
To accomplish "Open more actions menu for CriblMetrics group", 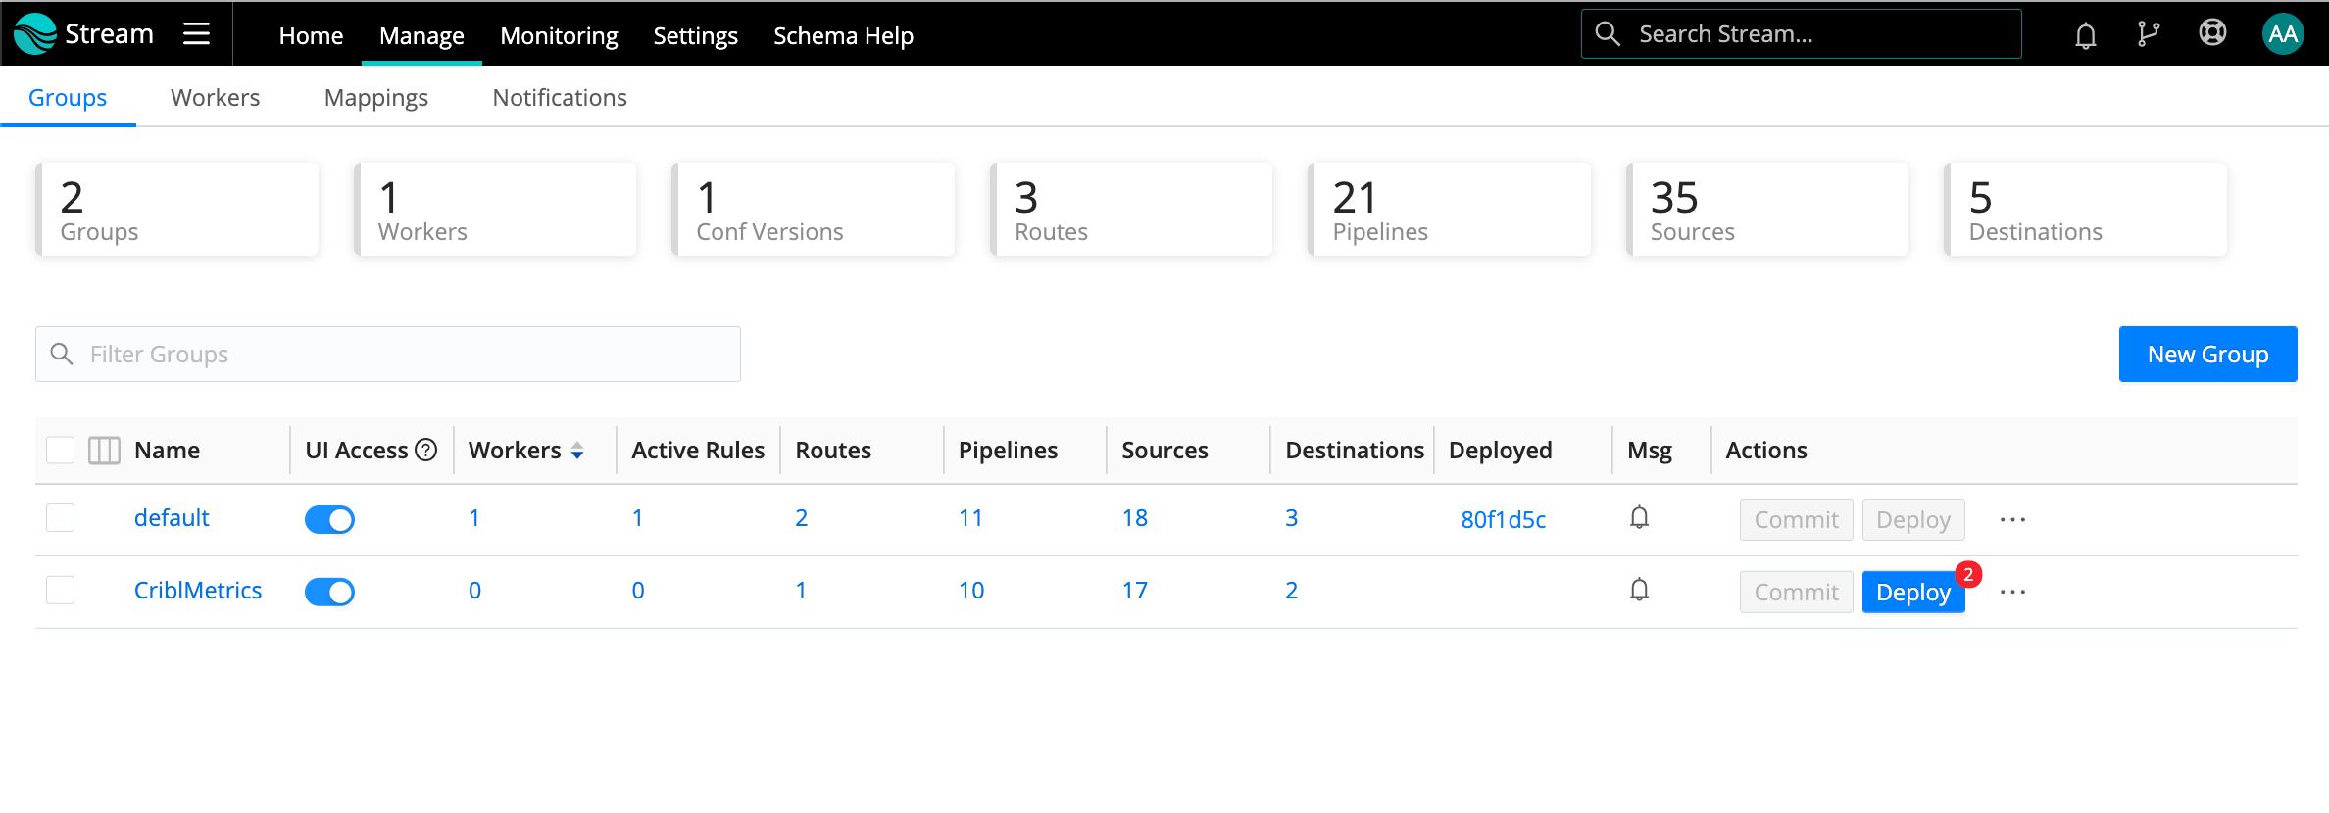I will 2012,592.
